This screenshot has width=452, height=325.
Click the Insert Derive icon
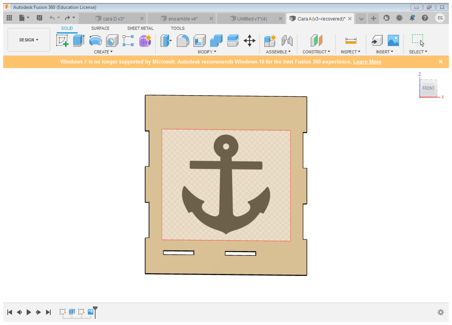(377, 41)
